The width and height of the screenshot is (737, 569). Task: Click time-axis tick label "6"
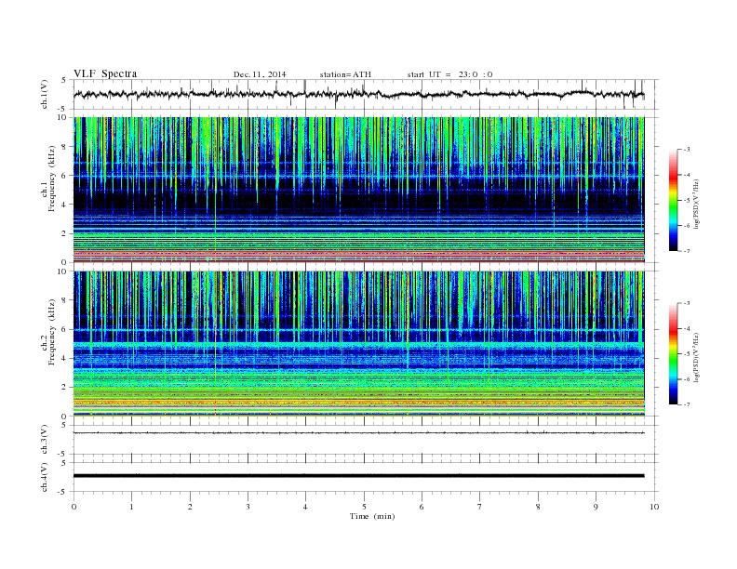[x=422, y=507]
